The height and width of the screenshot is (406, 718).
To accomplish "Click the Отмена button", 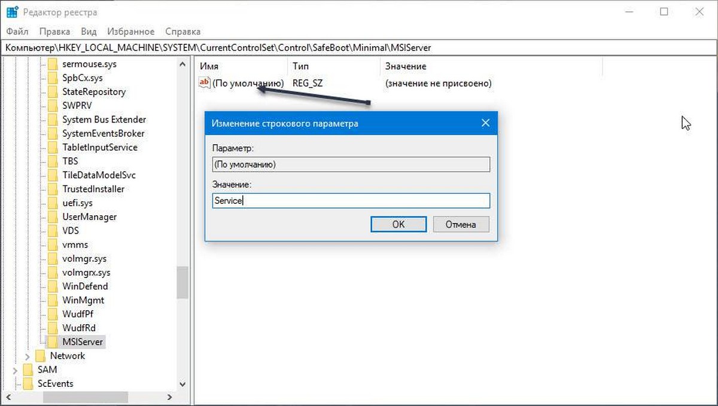I will [460, 224].
